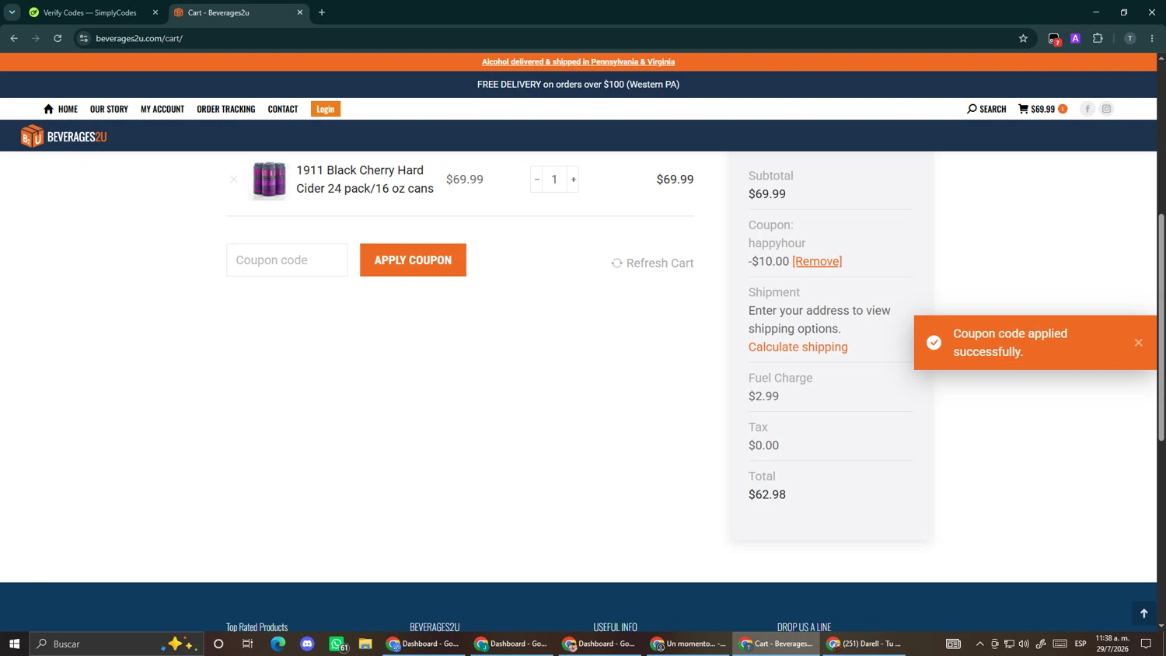Open the cart showing $69.99
Screen dimensions: 1166x656
1042,109
